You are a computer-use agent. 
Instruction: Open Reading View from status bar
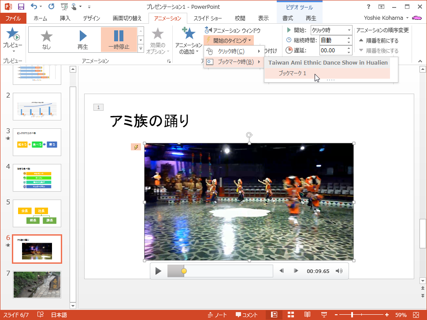pyautogui.click(x=307, y=315)
